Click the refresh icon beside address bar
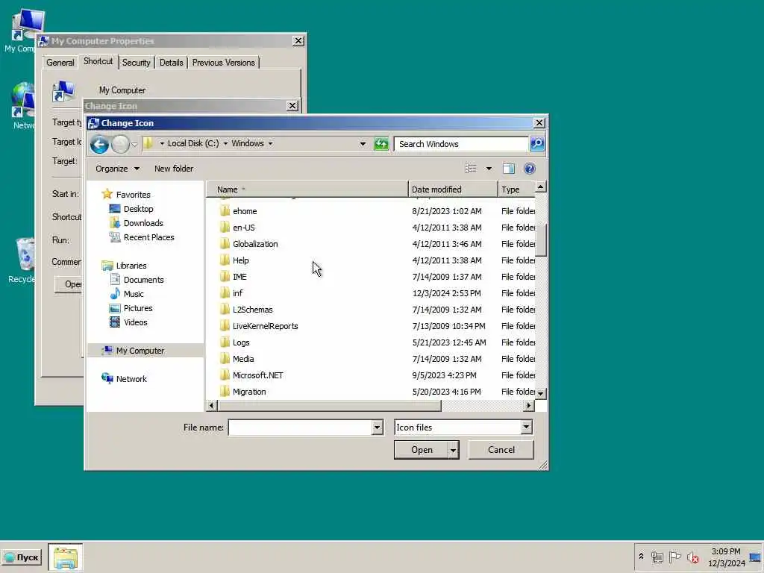 (381, 144)
